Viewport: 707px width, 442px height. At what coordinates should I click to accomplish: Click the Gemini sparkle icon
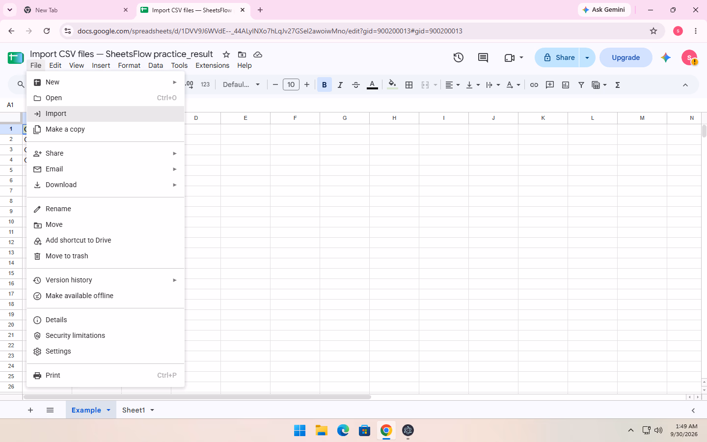[x=666, y=57]
